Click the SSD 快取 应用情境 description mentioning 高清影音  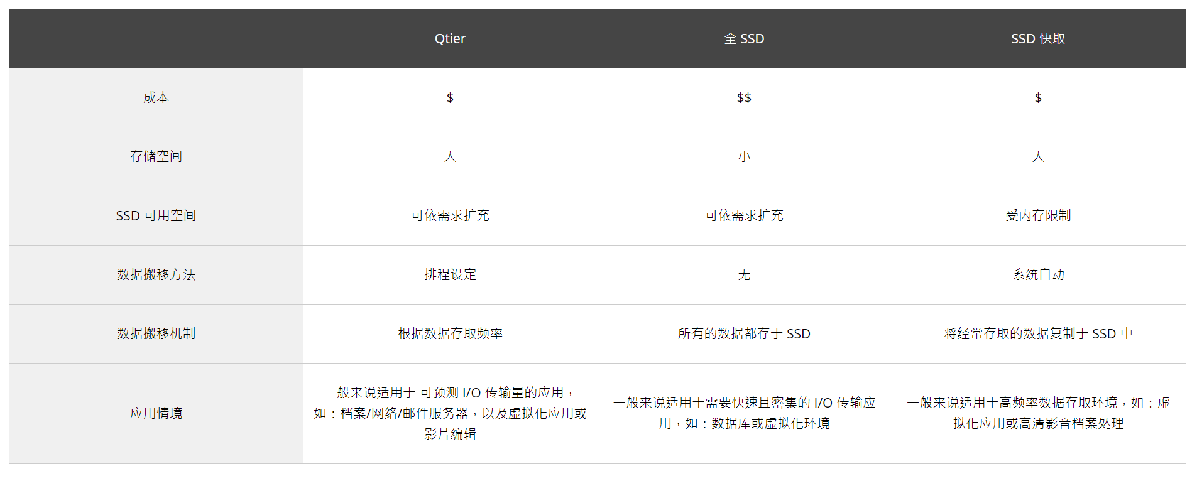[x=1038, y=413]
